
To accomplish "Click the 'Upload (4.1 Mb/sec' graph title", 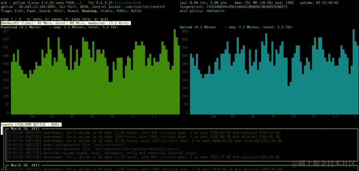I will click(198, 27).
